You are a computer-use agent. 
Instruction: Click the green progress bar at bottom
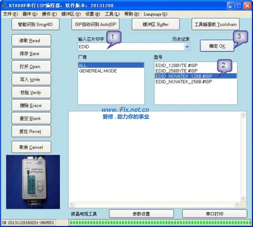tap(159, 222)
